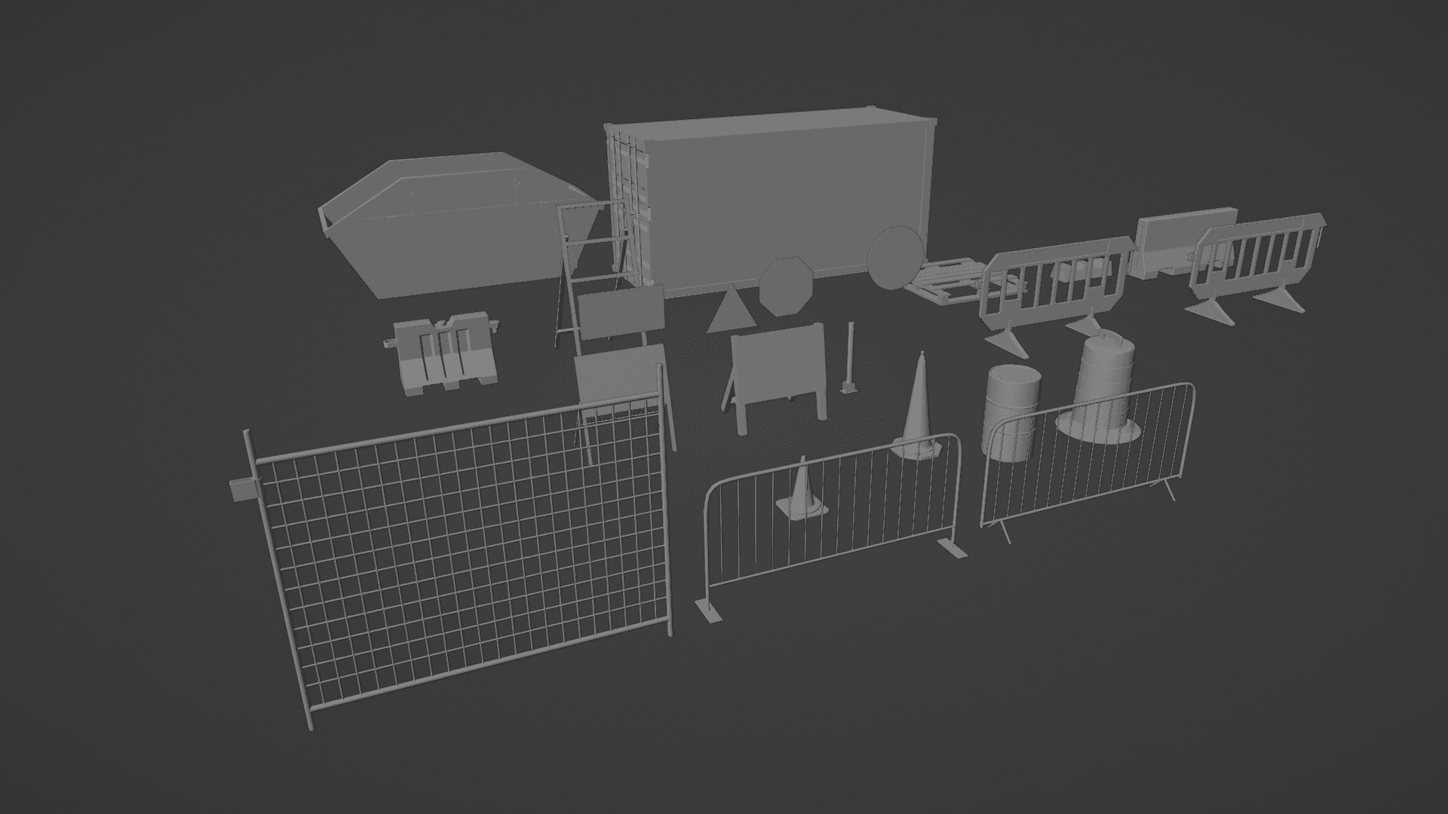Select the thin delineator post
The width and height of the screenshot is (1448, 814).
point(851,359)
